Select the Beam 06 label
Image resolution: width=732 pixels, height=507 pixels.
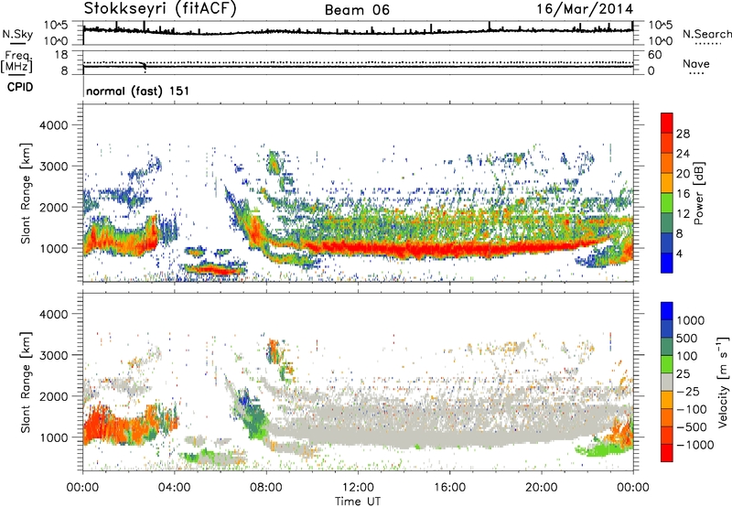[357, 10]
